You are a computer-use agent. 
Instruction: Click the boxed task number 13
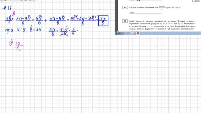[x=125, y=21]
